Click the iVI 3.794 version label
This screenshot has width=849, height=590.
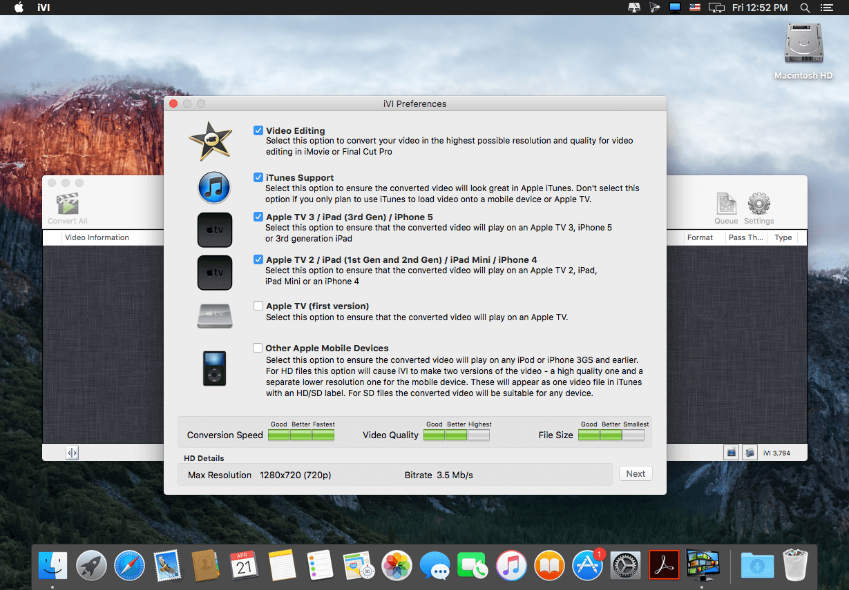(x=776, y=453)
